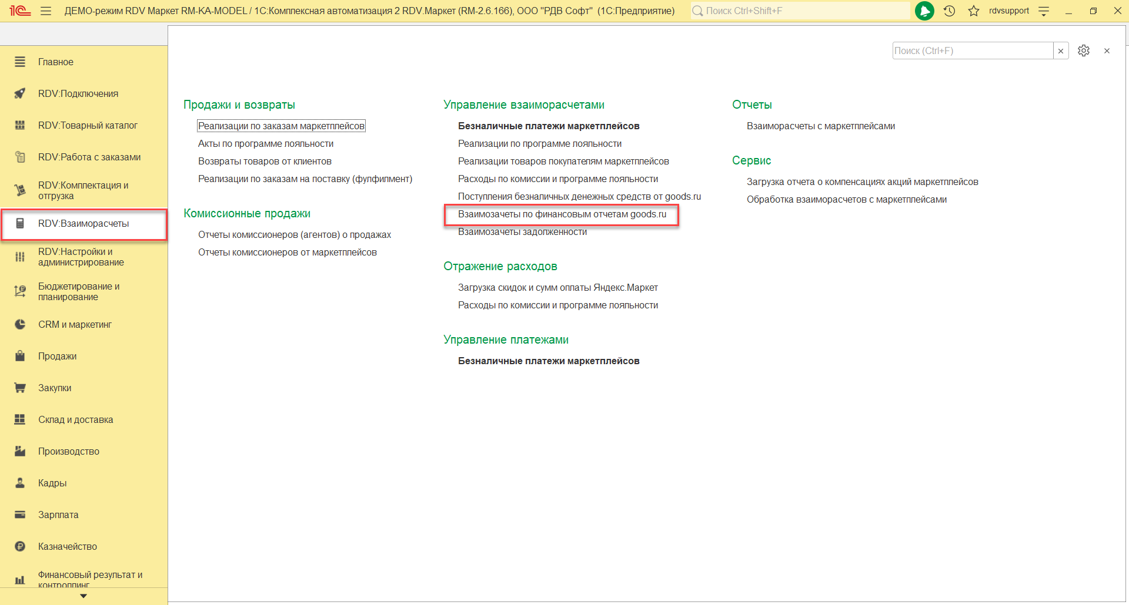Click the Продажи bag icon
The width and height of the screenshot is (1129, 605).
pos(20,356)
